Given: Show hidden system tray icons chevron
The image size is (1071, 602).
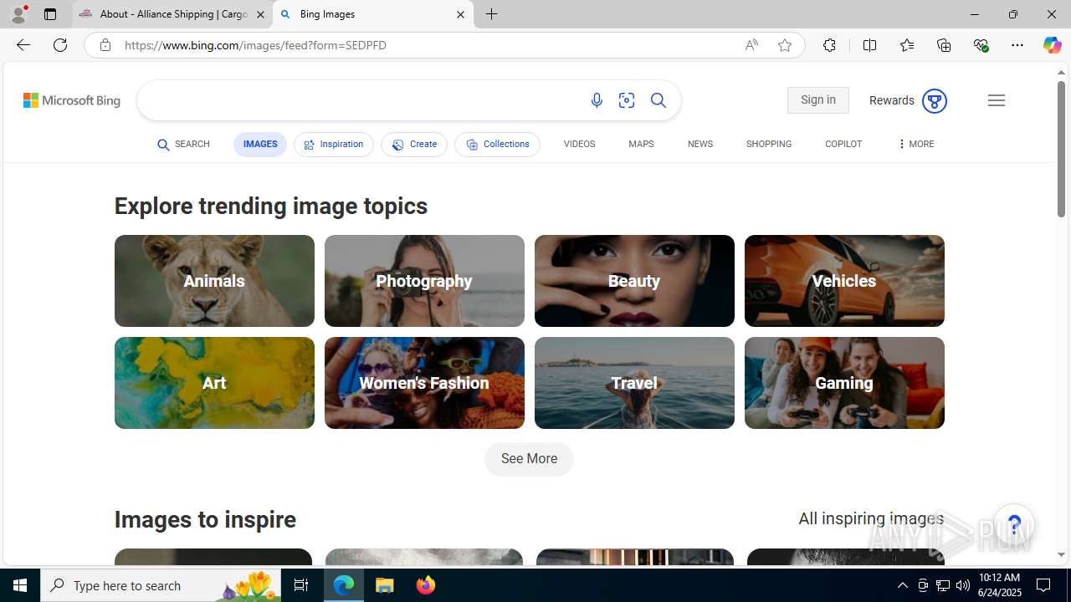Looking at the screenshot, I should (902, 585).
